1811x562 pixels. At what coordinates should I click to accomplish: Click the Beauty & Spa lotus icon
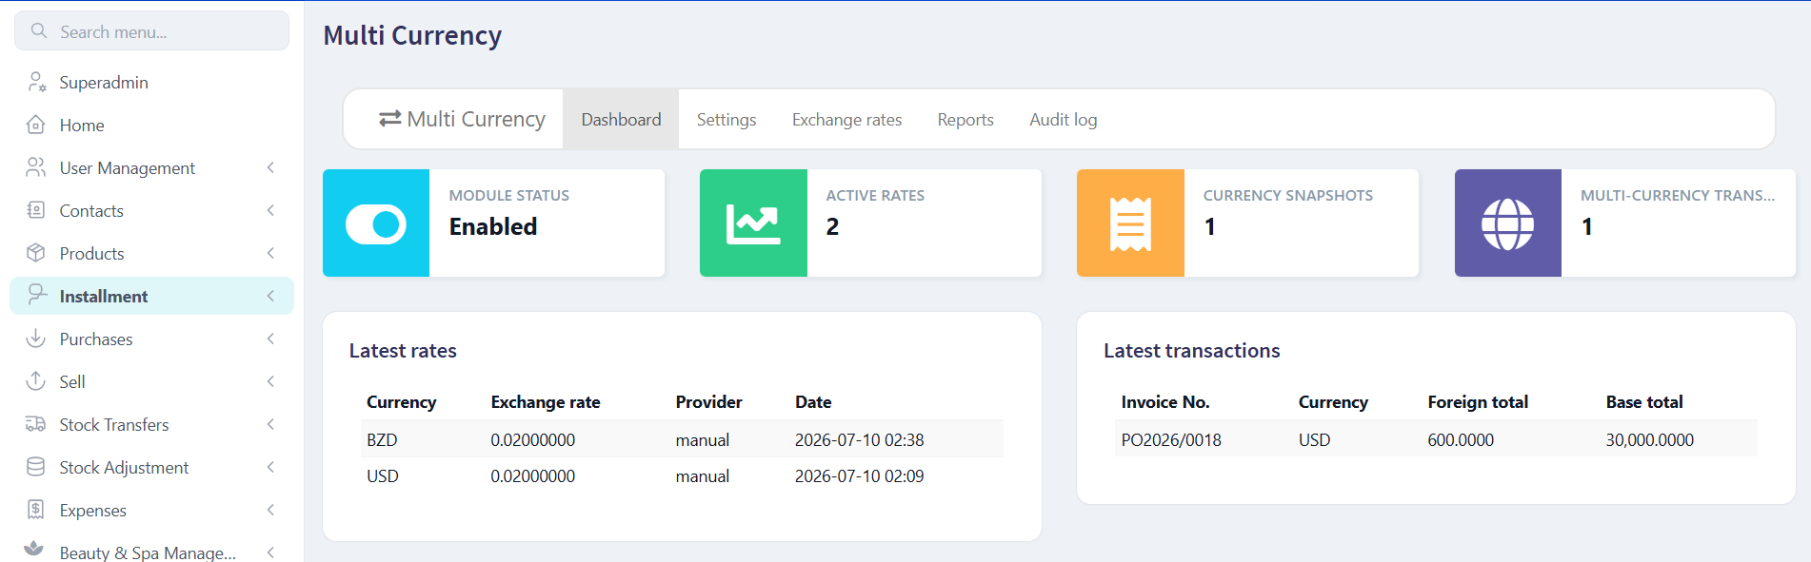point(34,549)
